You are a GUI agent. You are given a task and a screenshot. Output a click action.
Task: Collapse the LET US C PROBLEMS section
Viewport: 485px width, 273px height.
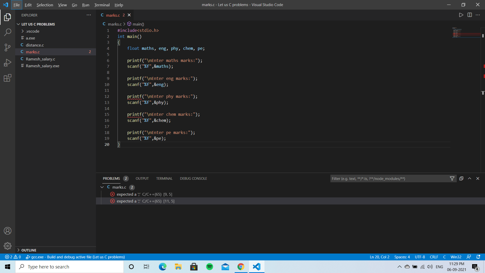[x=38, y=24]
